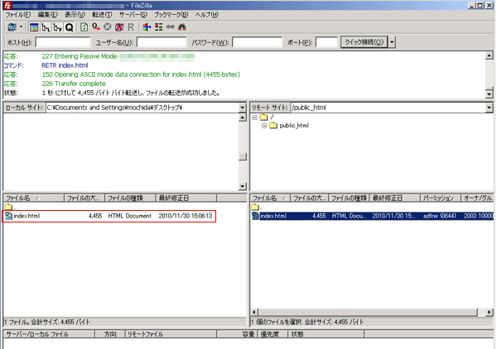
Task: Toggle transfer queue display Q icon
Action: click(x=69, y=27)
